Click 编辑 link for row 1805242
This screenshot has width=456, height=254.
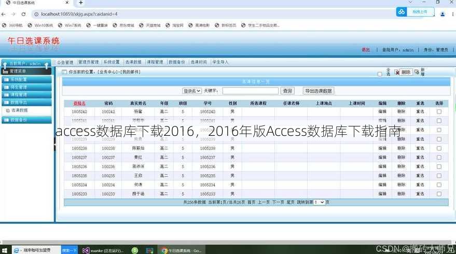(x=382, y=111)
